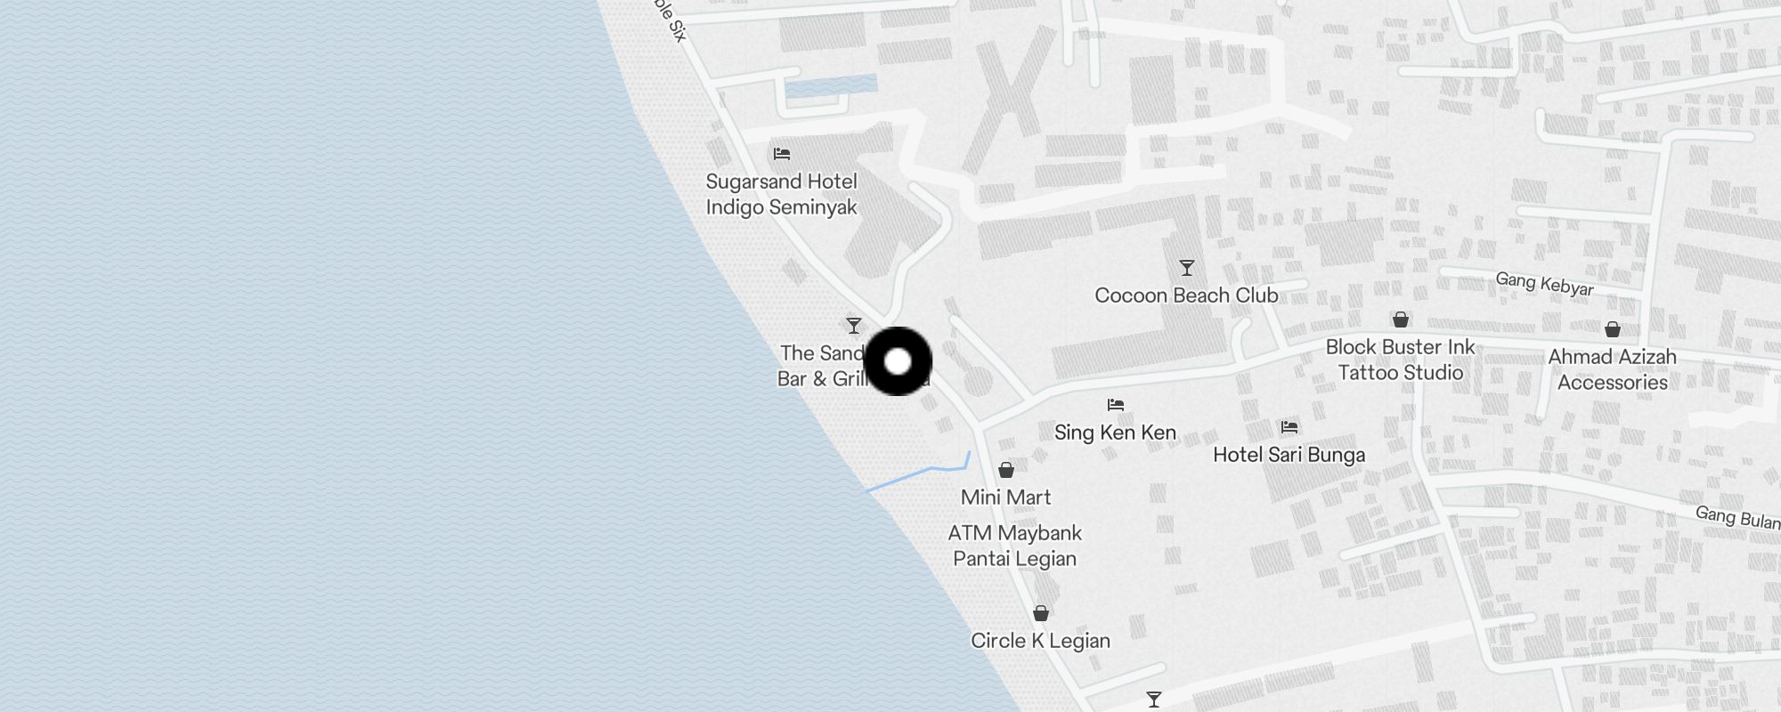Open the Cocoon Beach Club label

point(1186,295)
